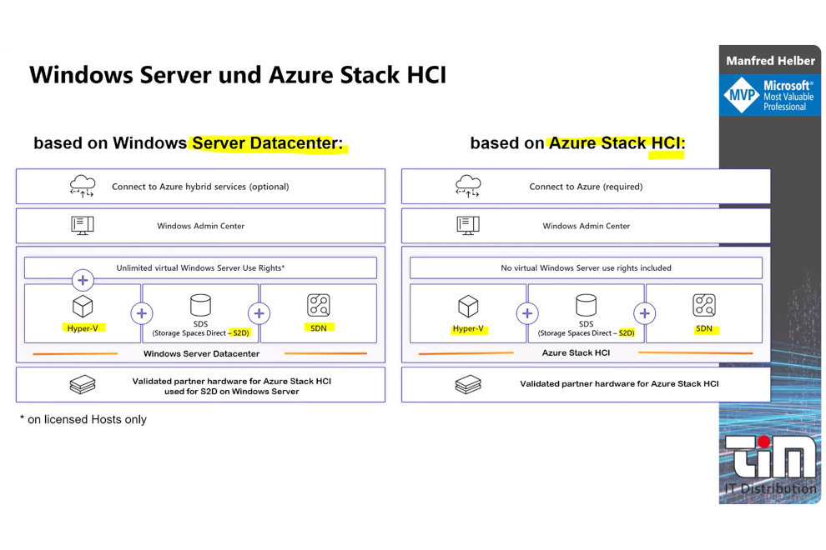This screenshot has height=550, width=826.
Task: Click the MVP diamond logo
Action: [742, 95]
